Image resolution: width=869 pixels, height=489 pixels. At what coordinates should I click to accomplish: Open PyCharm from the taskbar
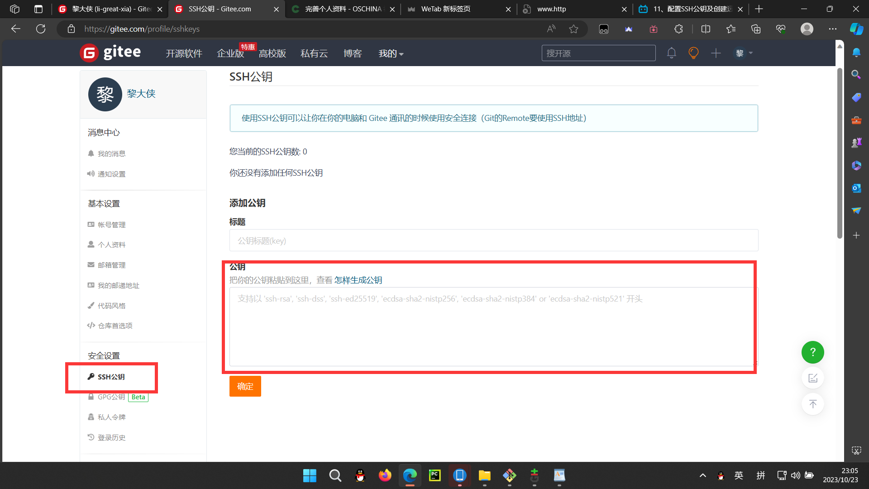pos(434,475)
